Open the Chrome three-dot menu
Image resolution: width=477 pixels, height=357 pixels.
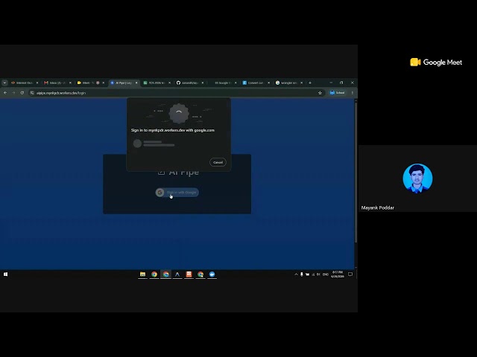353,92
